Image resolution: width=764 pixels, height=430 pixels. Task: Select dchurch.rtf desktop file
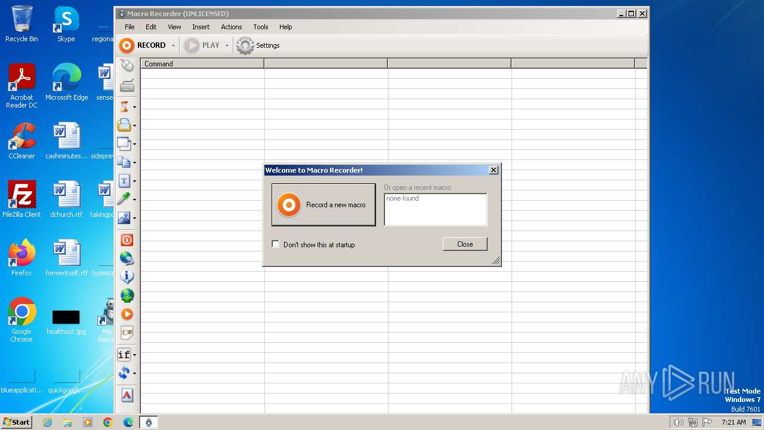tap(66, 199)
